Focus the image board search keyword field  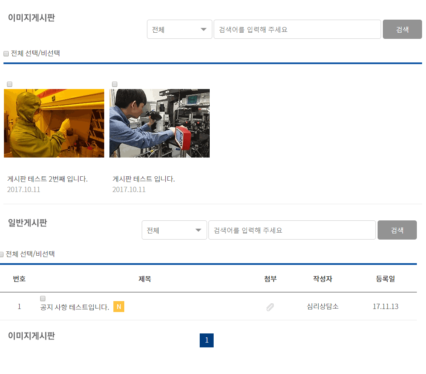(x=297, y=30)
